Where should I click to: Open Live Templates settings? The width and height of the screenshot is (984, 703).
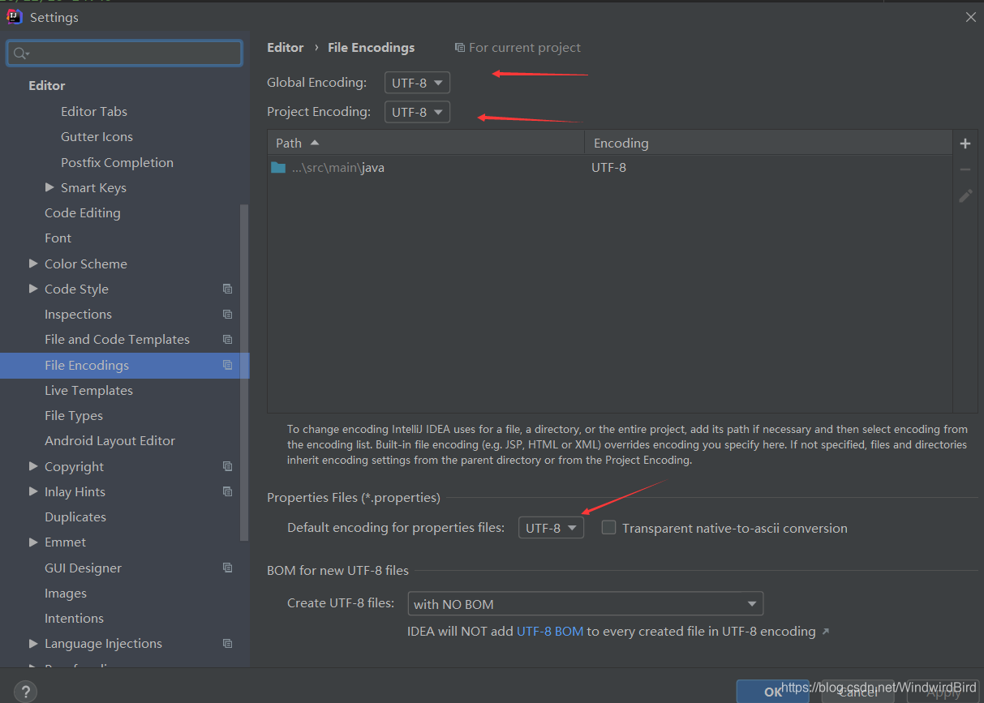tap(88, 390)
